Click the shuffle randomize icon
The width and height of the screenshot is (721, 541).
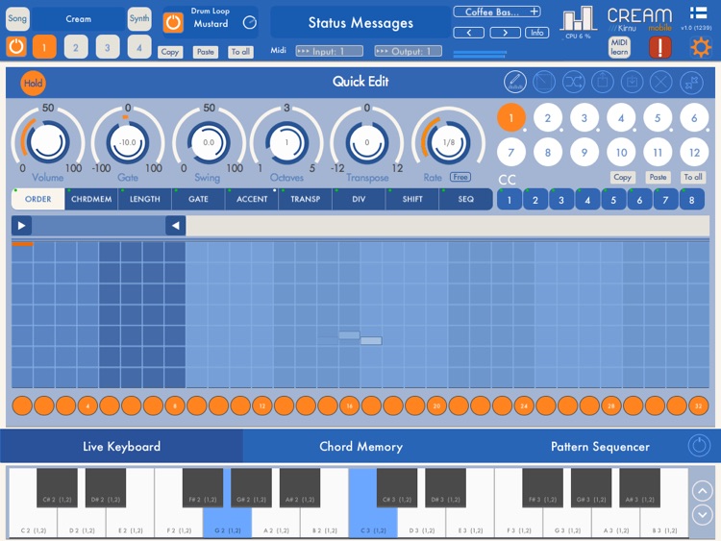(x=573, y=83)
